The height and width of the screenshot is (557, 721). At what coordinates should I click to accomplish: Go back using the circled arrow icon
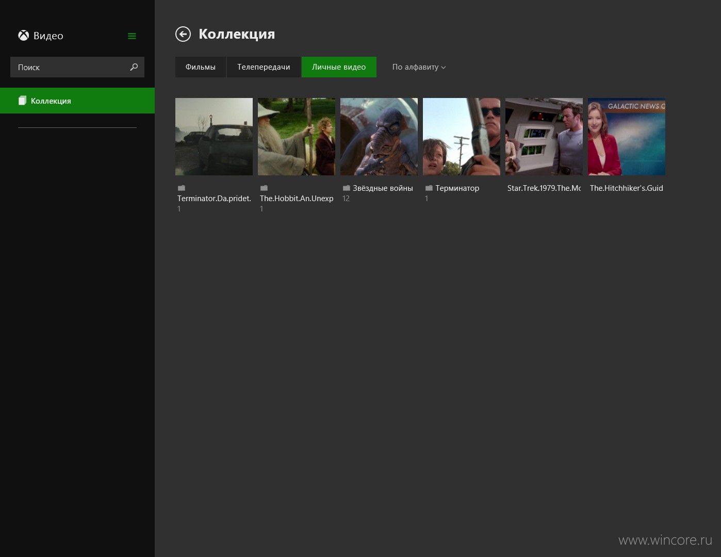[x=183, y=34]
